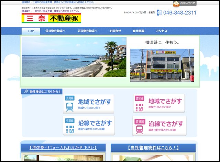
Task: Click the beach coastline banner photo
Action: pos(74,57)
